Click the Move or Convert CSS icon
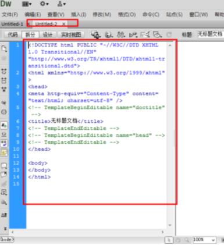The height and width of the screenshot is (245, 224). [x=4, y=203]
